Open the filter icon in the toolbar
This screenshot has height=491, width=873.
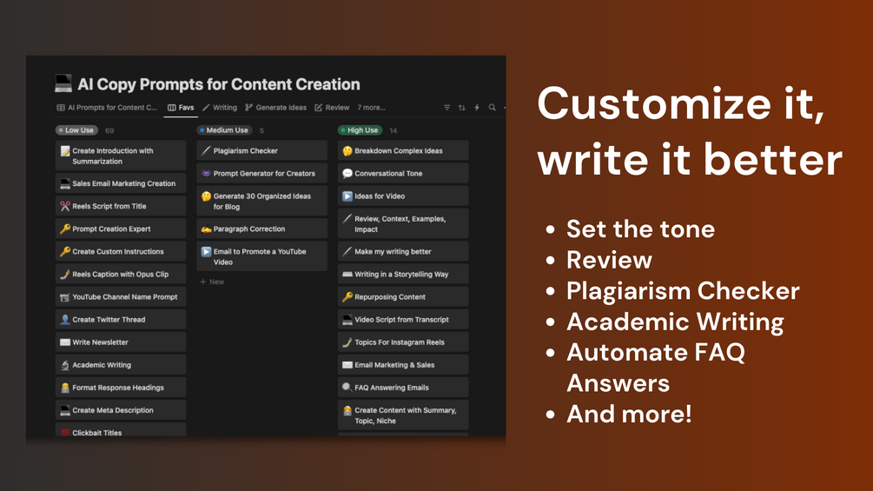point(446,108)
